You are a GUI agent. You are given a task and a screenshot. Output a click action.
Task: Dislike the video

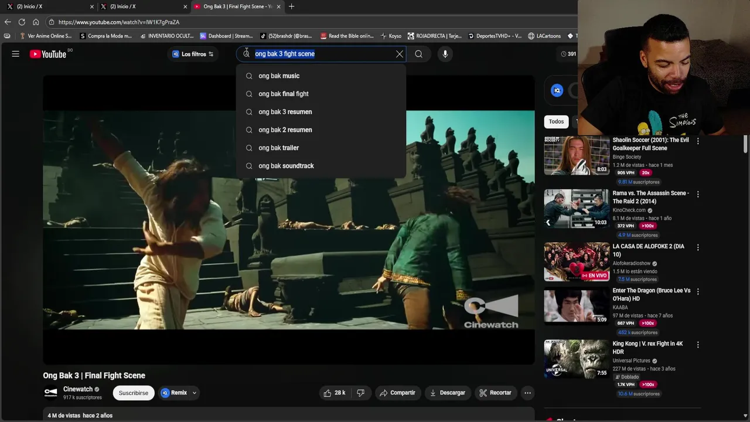(361, 393)
